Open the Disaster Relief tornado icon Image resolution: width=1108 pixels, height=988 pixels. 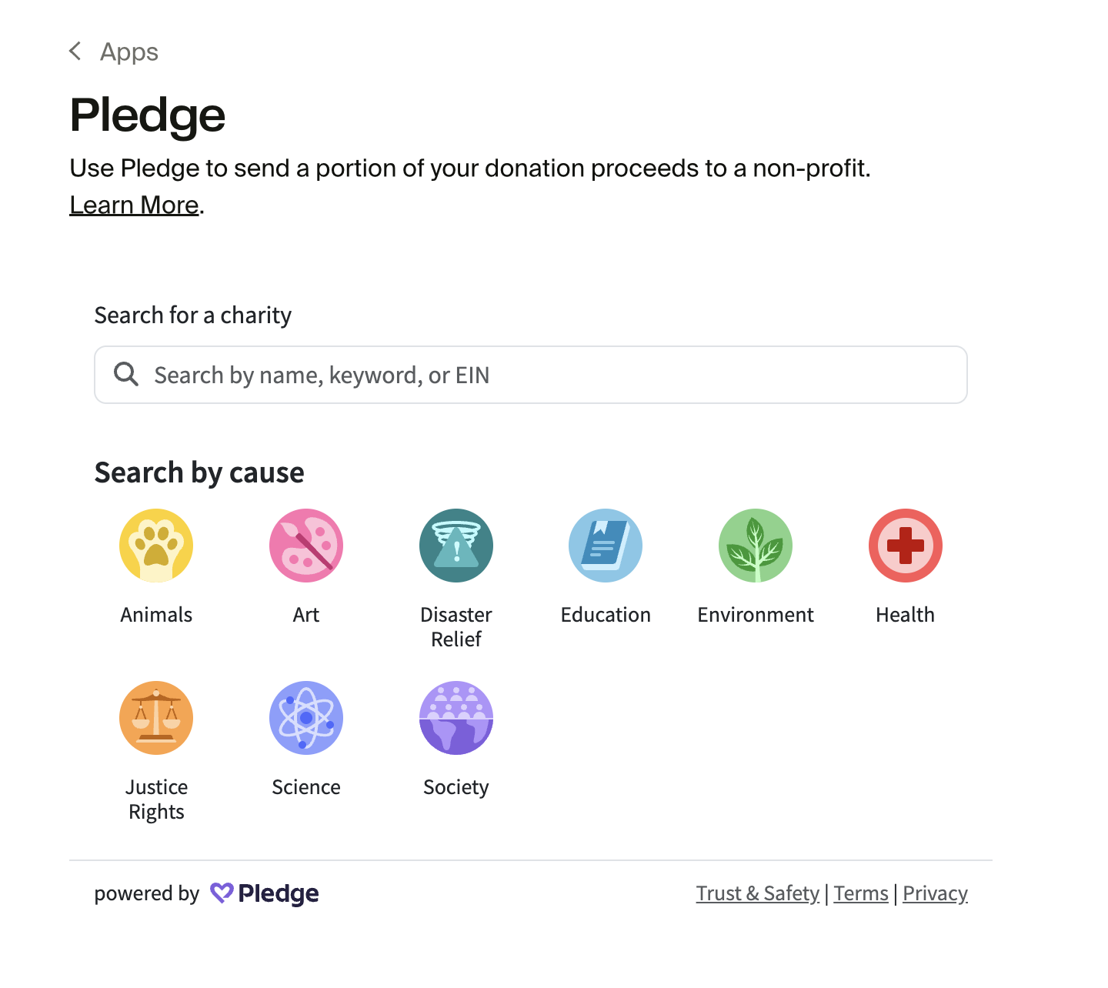(x=456, y=546)
